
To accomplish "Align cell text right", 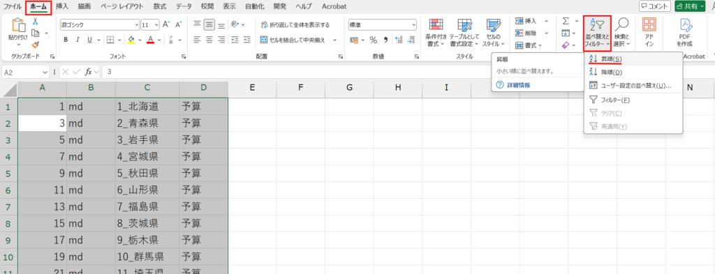I will pos(221,40).
